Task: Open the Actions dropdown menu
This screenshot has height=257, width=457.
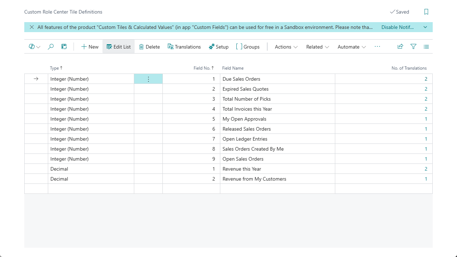Action: click(x=286, y=47)
